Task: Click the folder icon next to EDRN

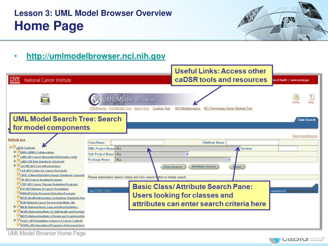Action: (x=18, y=193)
